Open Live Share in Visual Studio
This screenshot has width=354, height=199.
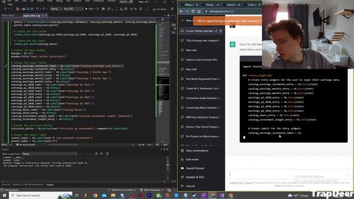click(159, 9)
